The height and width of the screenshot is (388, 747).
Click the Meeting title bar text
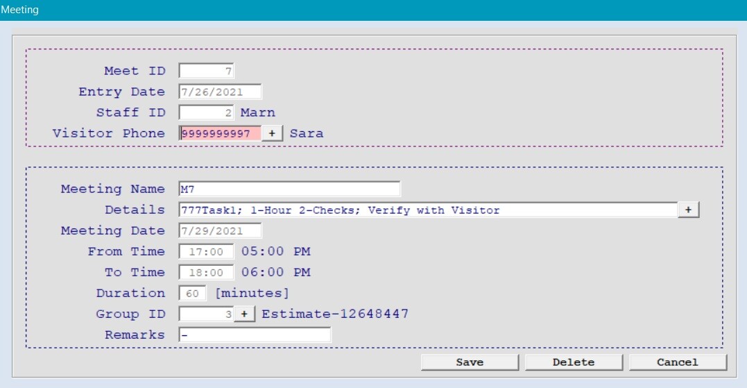coord(20,10)
